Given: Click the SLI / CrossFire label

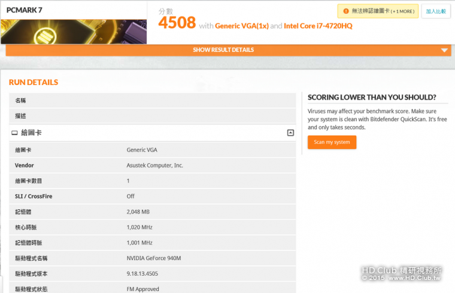Looking at the screenshot, I should 34,196.
